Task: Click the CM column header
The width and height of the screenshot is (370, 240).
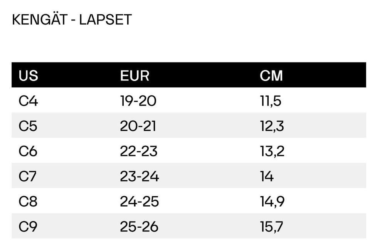Action: point(271,76)
